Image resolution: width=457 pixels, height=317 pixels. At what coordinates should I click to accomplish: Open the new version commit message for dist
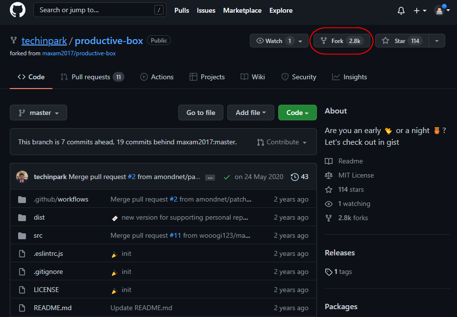pos(185,217)
